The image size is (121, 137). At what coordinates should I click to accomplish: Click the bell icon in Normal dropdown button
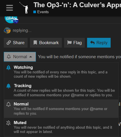9,57
